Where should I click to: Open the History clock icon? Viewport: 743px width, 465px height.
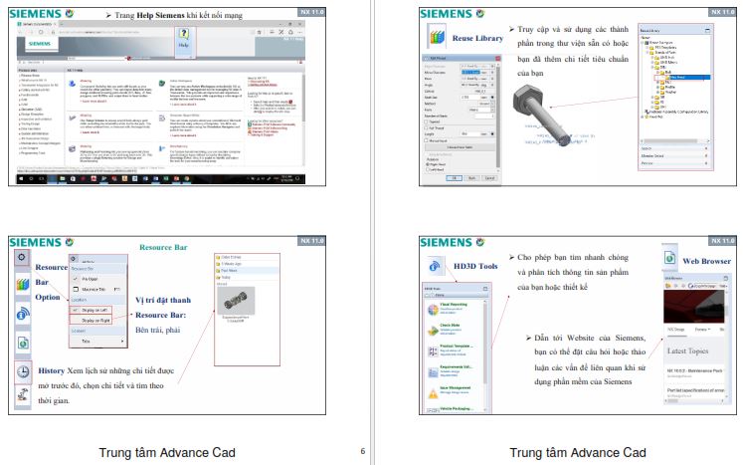tap(22, 369)
